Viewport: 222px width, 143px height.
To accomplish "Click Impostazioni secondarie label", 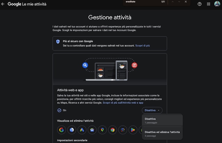I will tap(72, 140).
